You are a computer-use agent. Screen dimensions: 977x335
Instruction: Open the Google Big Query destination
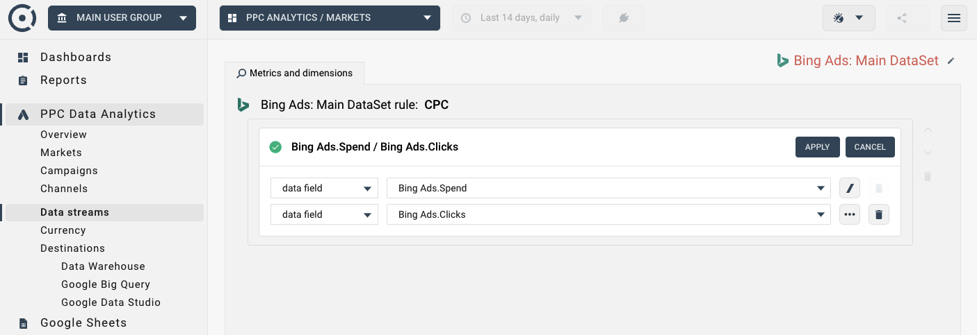coord(106,284)
